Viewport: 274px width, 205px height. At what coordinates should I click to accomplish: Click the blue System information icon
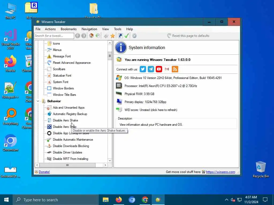pyautogui.click(x=121, y=48)
